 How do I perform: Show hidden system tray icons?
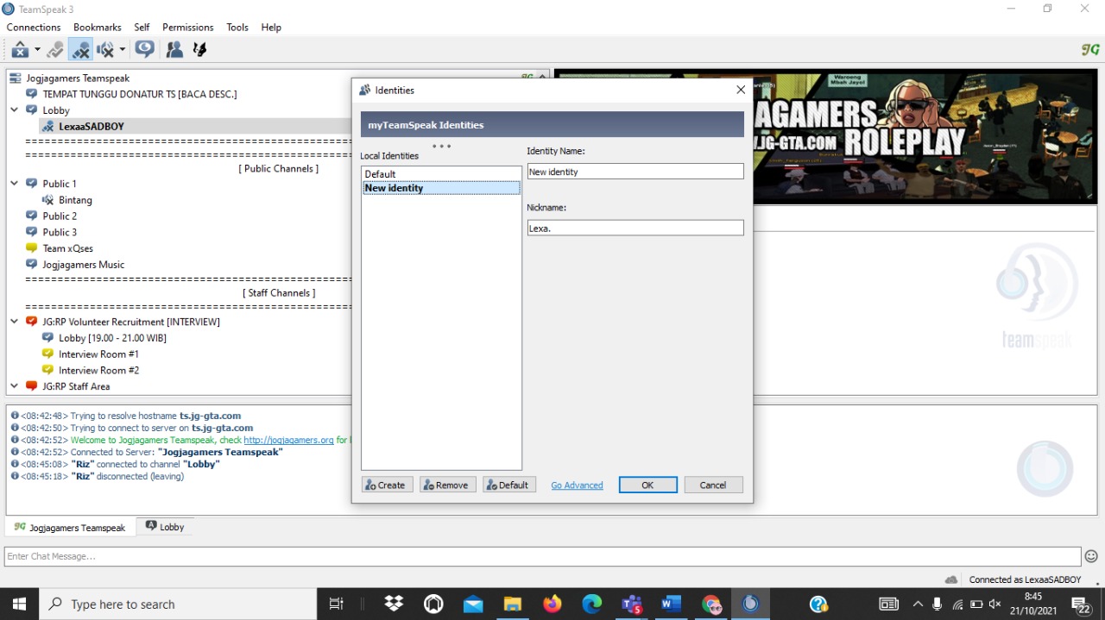tap(918, 604)
